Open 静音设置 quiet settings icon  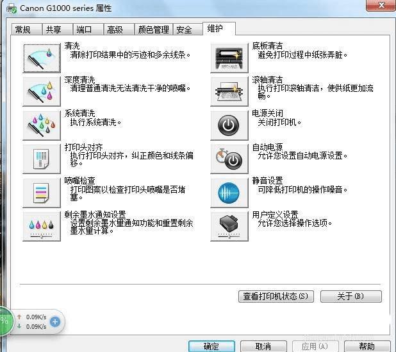[229, 193]
